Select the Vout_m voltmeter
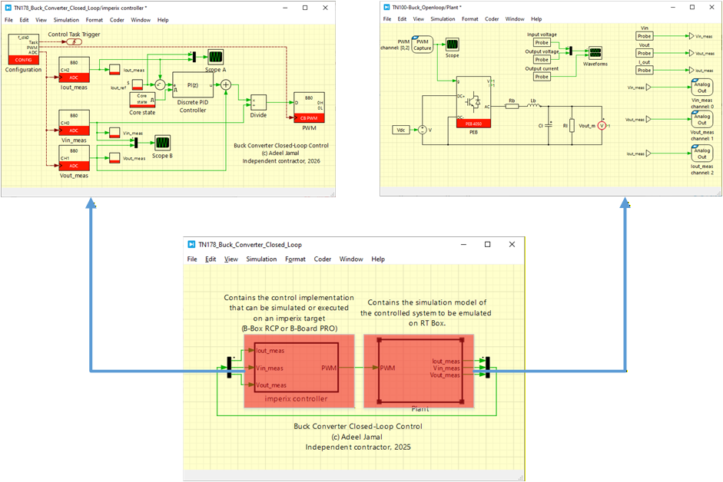 point(603,125)
